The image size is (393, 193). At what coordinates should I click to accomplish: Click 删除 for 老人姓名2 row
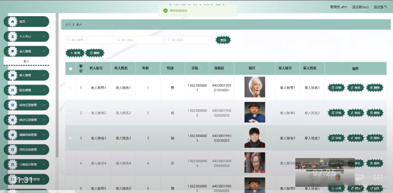(x=375, y=113)
